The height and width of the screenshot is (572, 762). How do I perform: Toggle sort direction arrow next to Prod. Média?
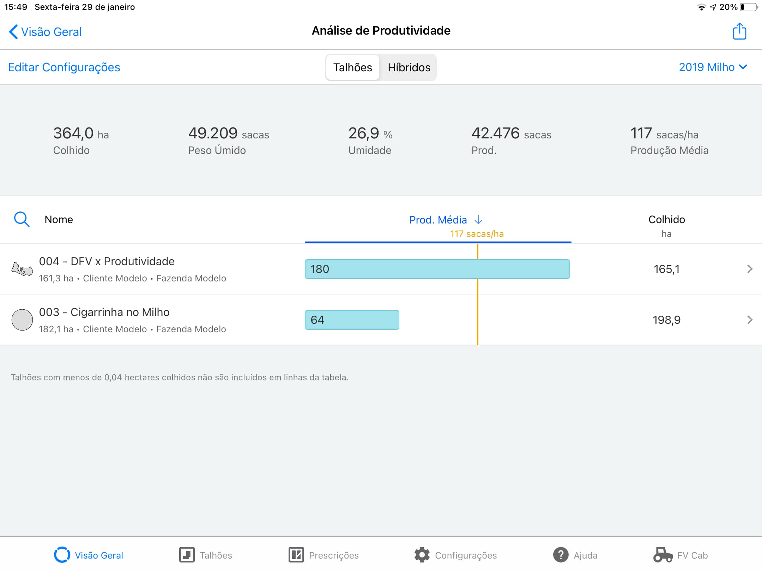(478, 220)
